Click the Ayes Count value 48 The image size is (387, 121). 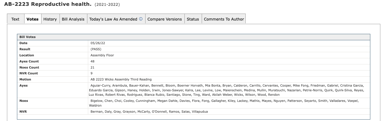point(92,61)
